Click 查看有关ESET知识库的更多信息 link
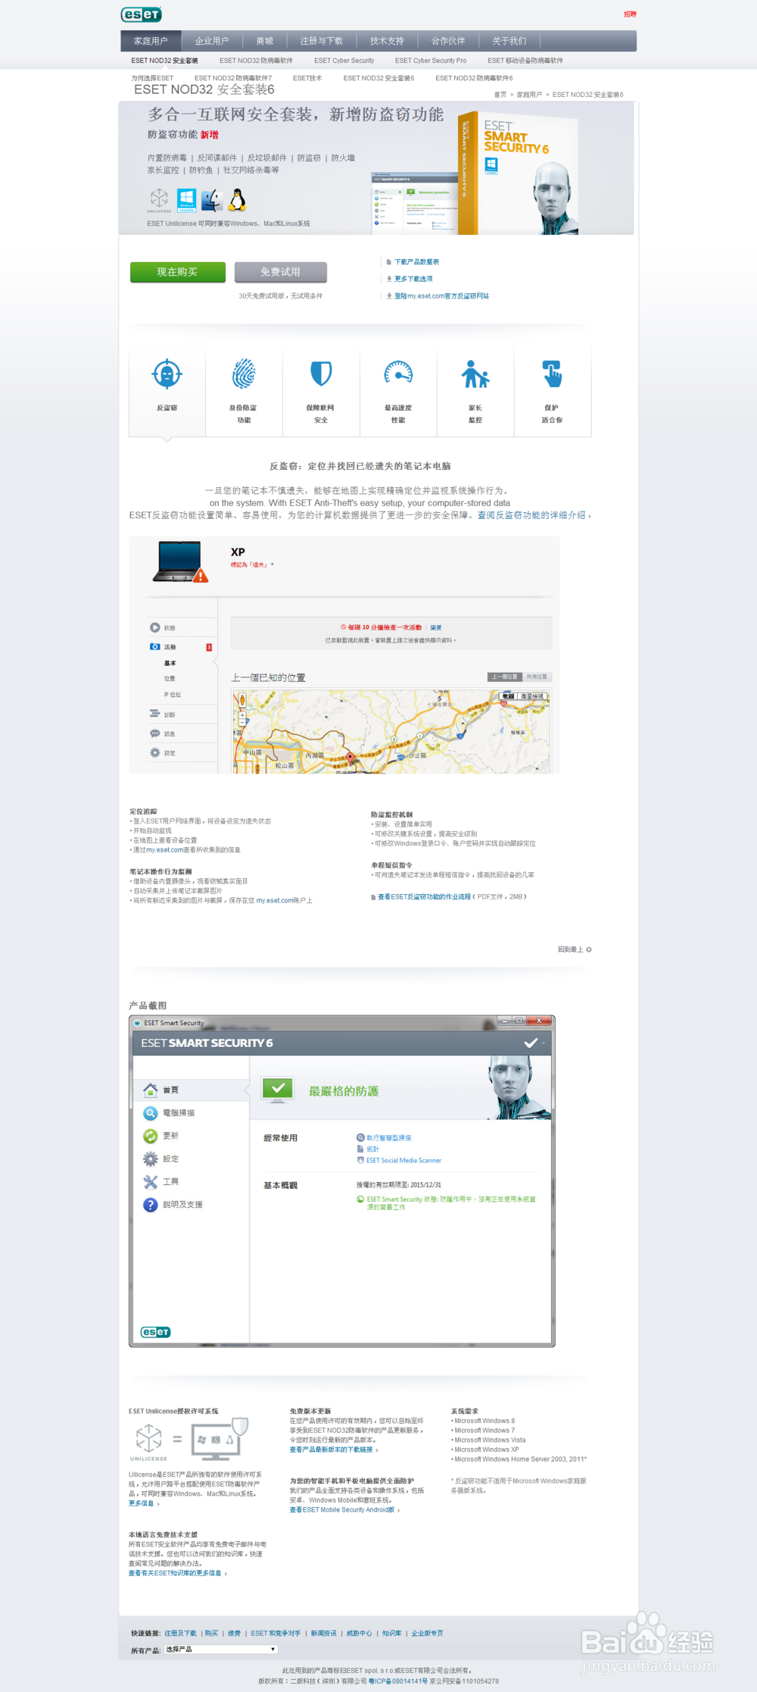Screen dimensions: 757x1692 coord(176,1573)
